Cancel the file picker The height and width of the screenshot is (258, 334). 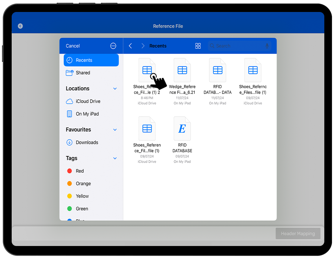73,46
